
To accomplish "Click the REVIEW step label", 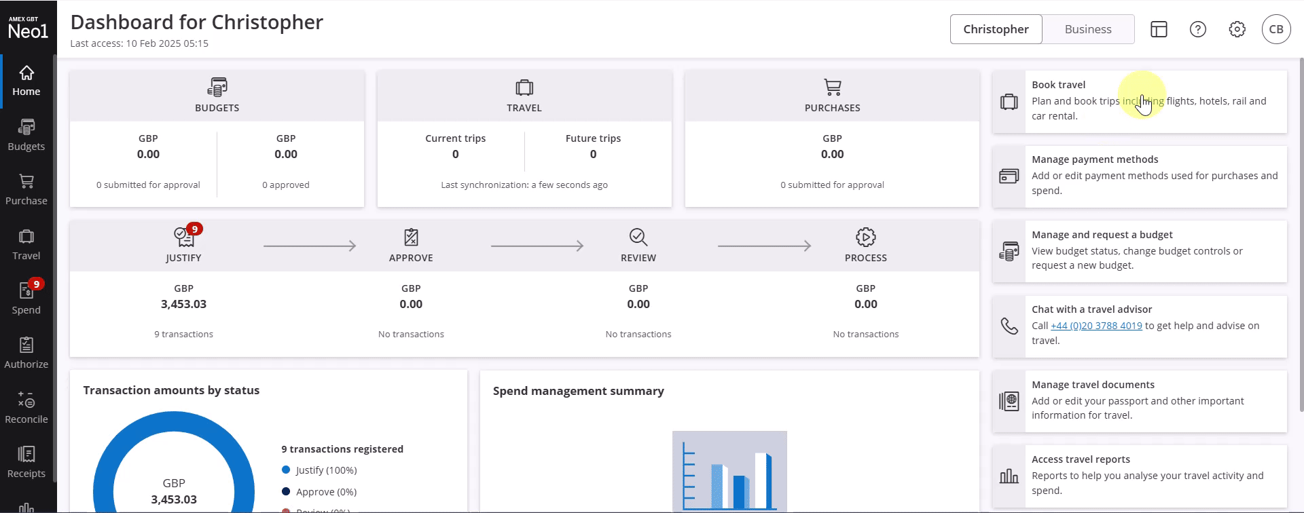I will click(638, 258).
